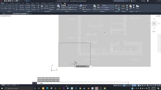The width and height of the screenshot is (161, 90).
Task: Toggle ortho mode in status bar
Action: coord(124,85)
